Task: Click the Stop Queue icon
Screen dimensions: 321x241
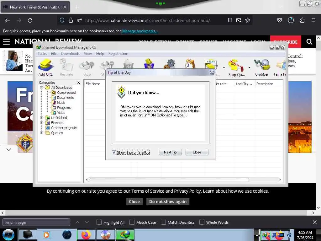Action: click(x=236, y=67)
